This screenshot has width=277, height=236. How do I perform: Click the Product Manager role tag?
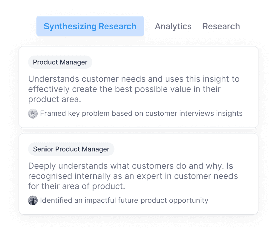pos(60,62)
